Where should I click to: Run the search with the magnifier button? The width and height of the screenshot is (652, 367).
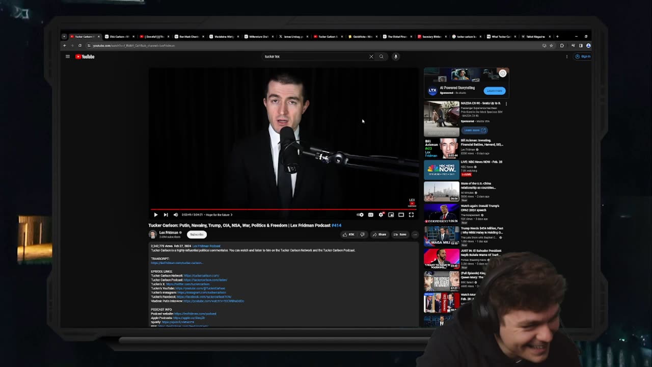point(381,57)
